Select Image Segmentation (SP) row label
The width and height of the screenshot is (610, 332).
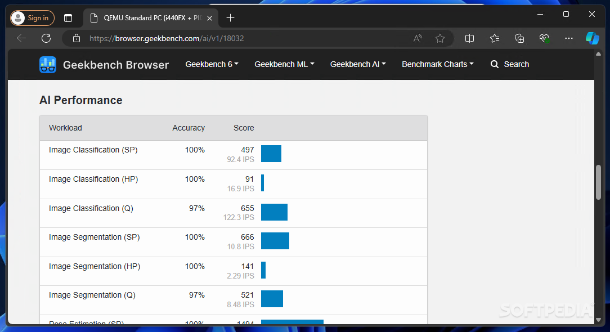94,237
